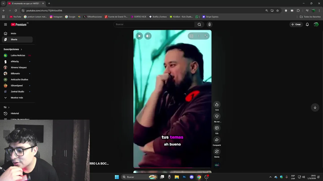Expand the Short to fullscreen
323x181 pixels.
click(206, 36)
